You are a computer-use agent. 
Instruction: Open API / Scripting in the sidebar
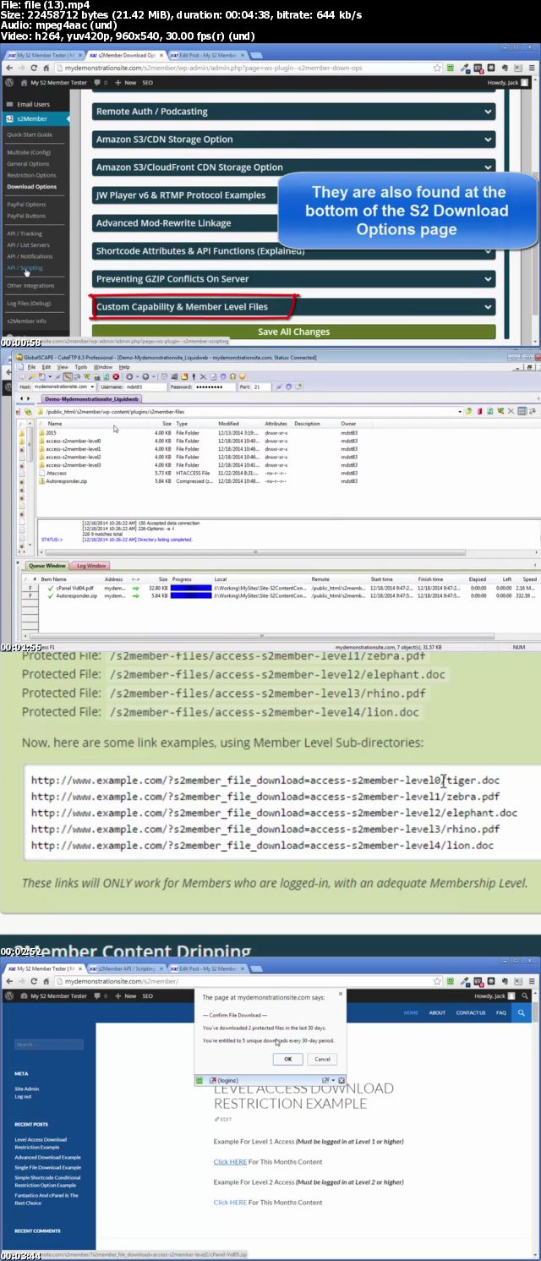pyautogui.click(x=25, y=267)
